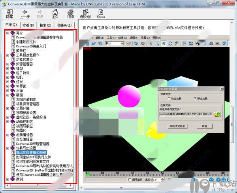The height and width of the screenshot is (193, 237).
Task: Open the 太阳光晕制作 topic
Action: tap(26, 99)
